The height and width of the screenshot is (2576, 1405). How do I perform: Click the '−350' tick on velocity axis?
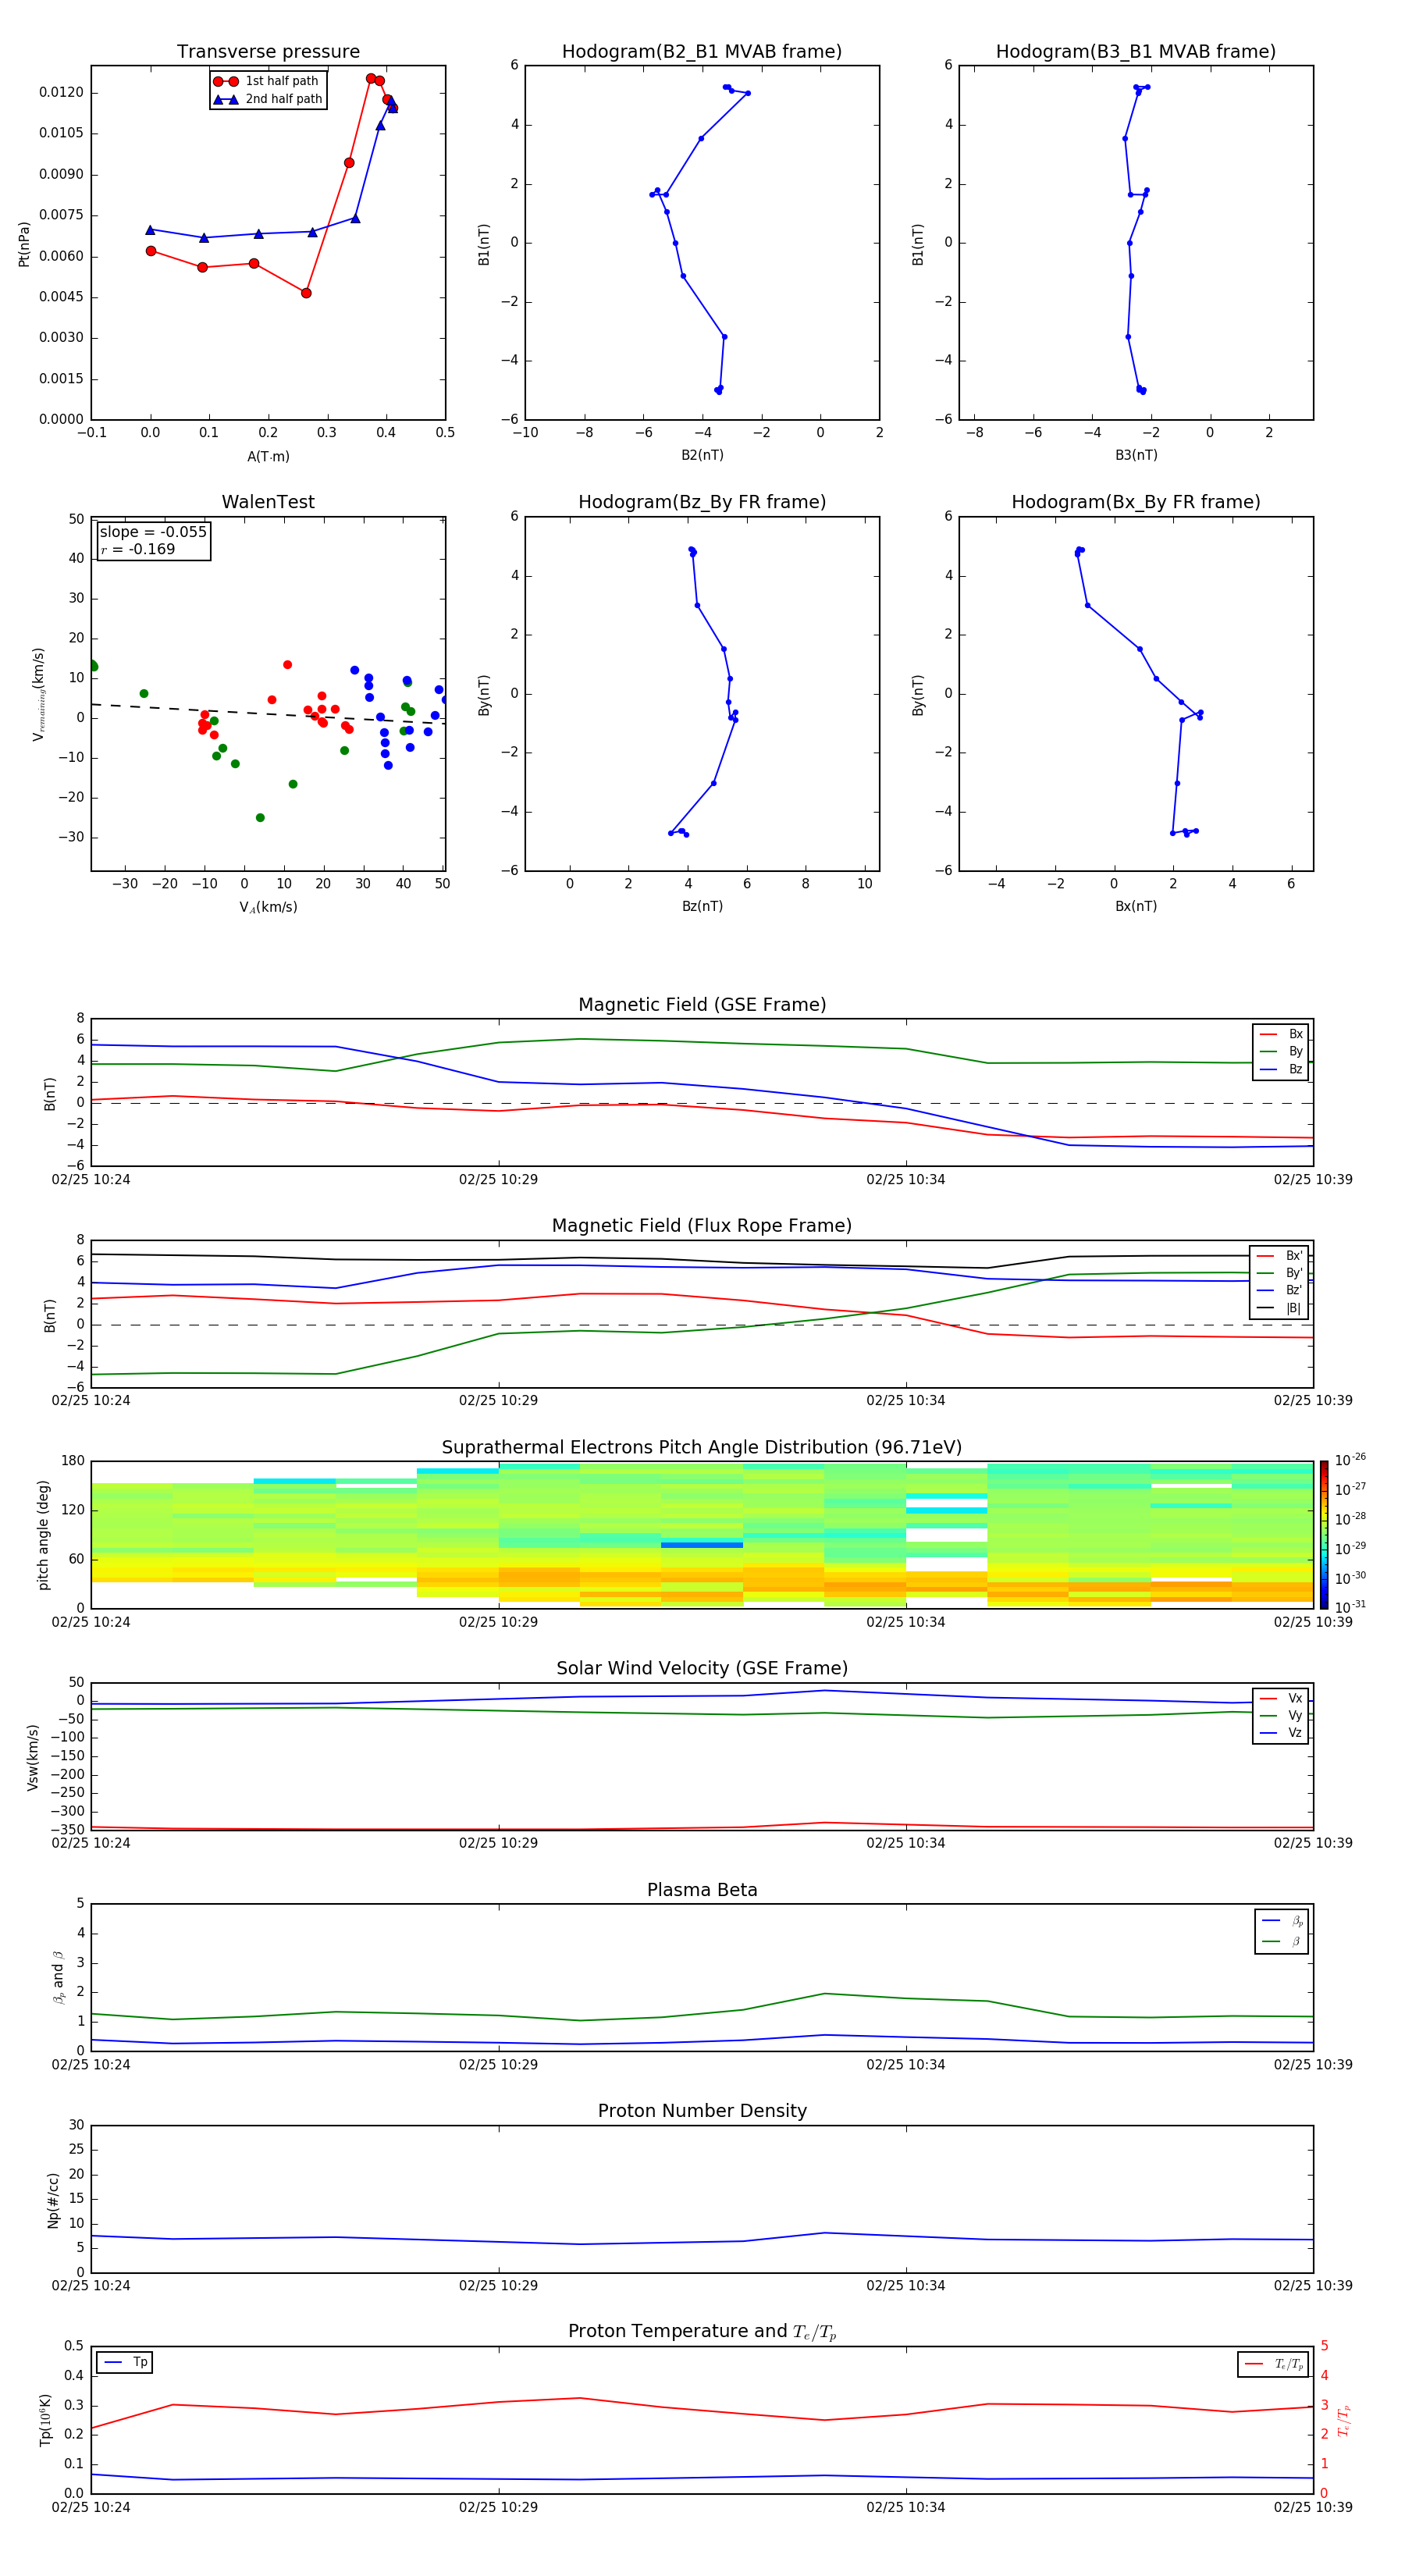click(x=67, y=1830)
